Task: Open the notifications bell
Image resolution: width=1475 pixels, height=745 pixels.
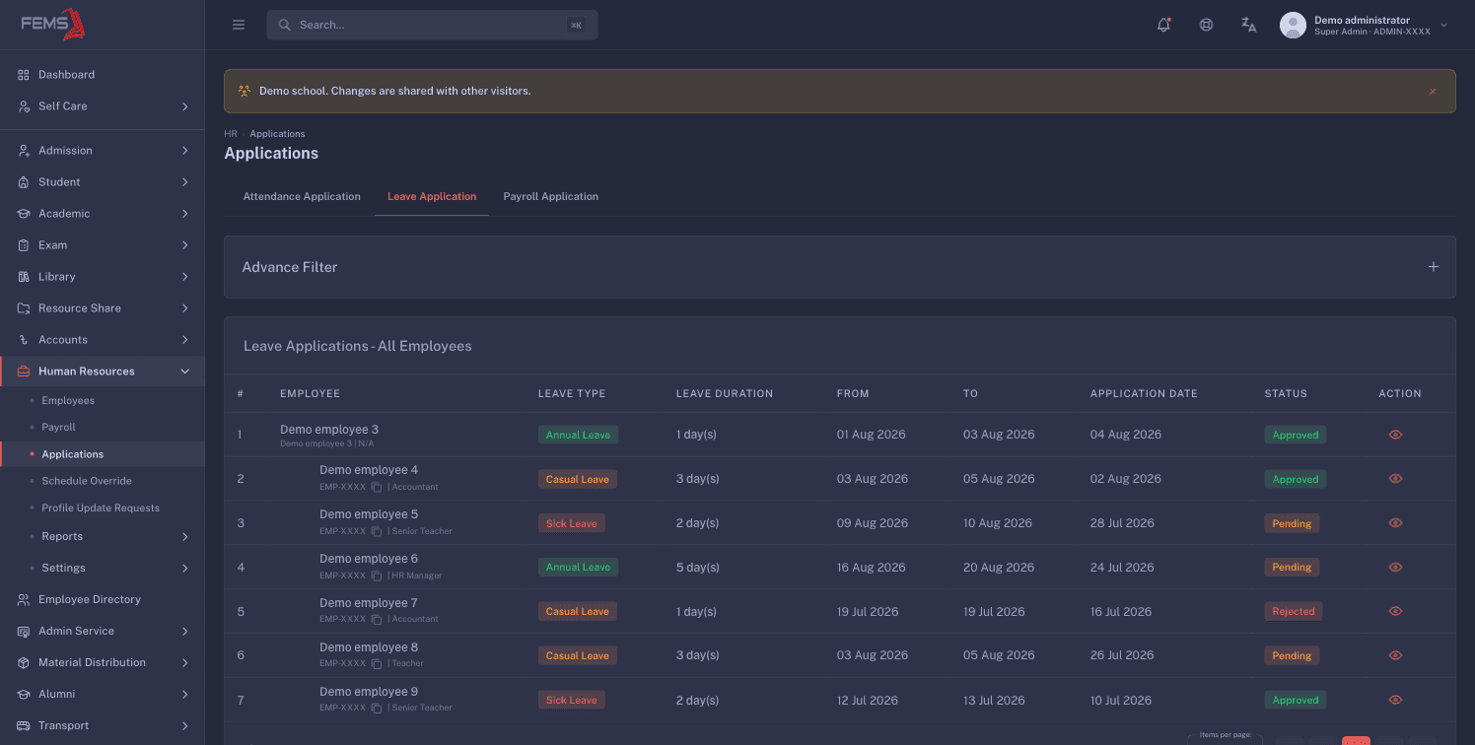Action: [x=1163, y=26]
